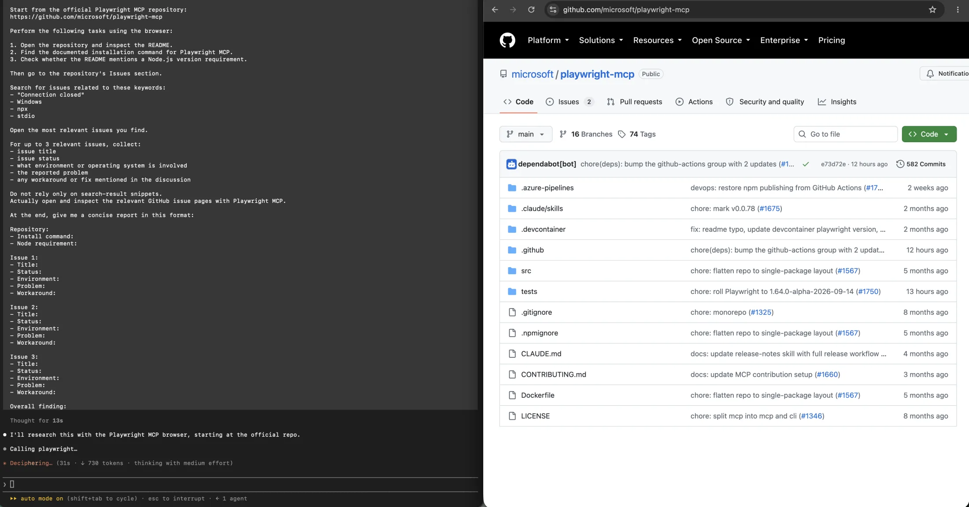Click the .gitignore file icon
The image size is (969, 507).
point(512,312)
